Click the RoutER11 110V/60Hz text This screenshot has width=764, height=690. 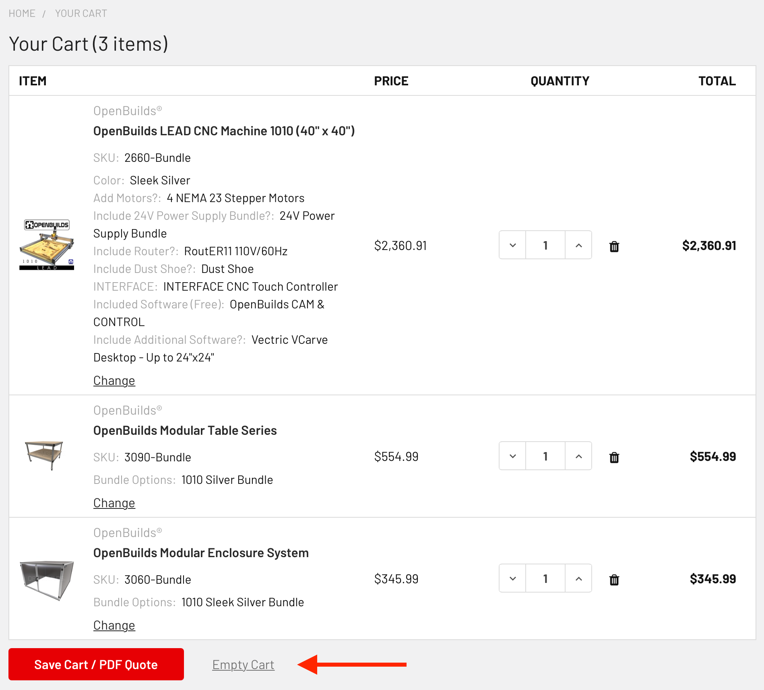pos(235,251)
